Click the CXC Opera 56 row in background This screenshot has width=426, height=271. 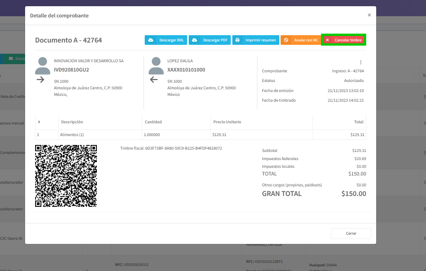(12, 239)
